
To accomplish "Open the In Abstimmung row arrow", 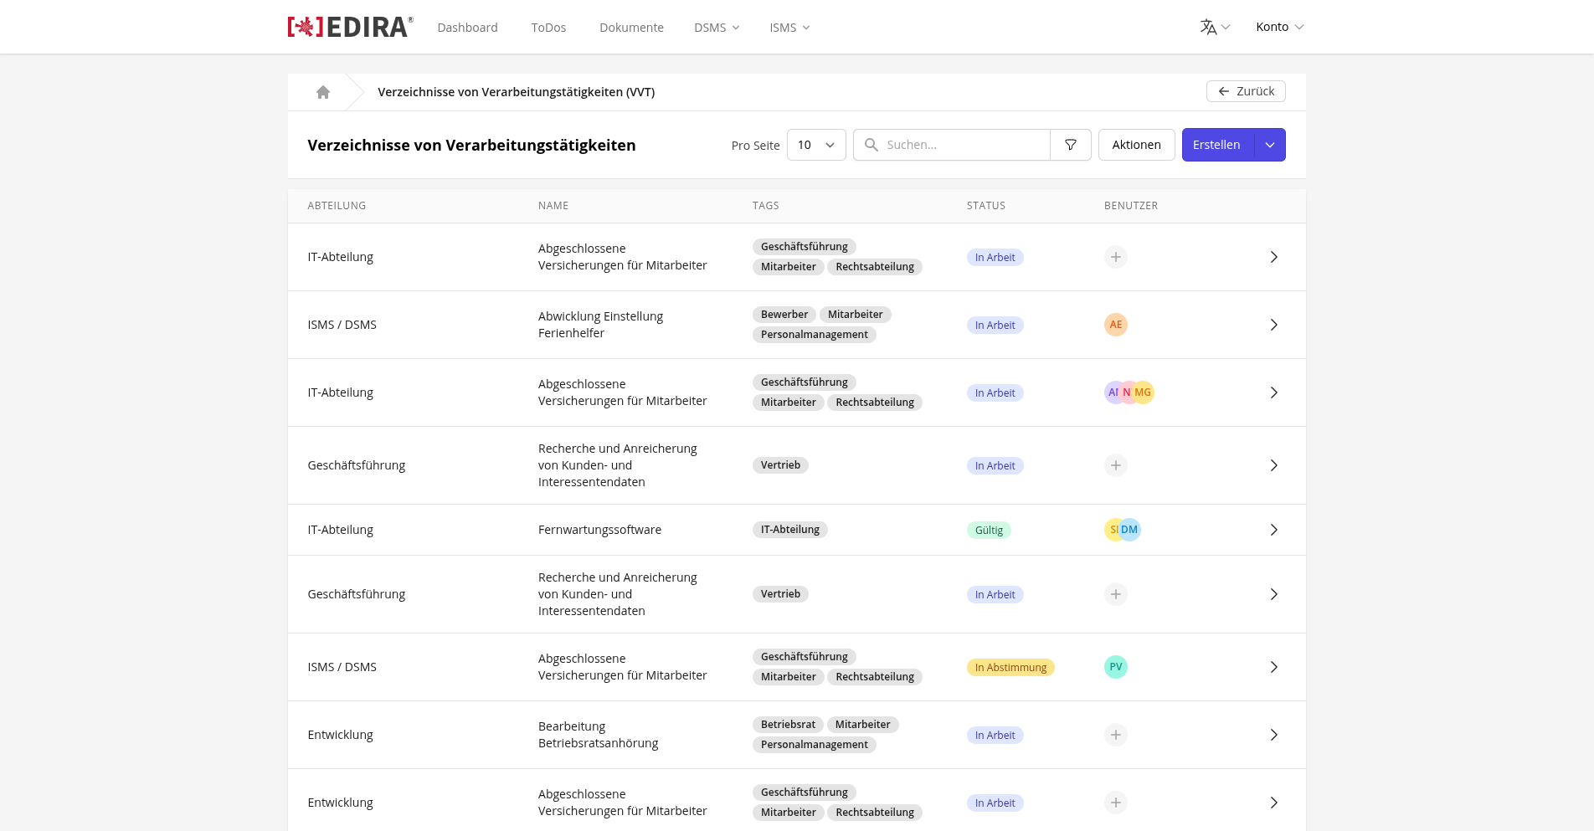I will (x=1273, y=667).
